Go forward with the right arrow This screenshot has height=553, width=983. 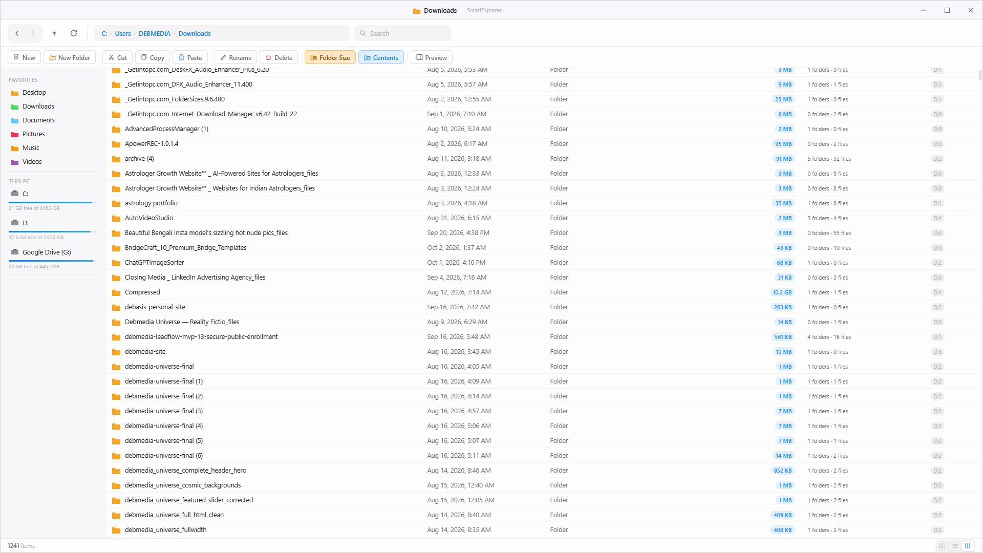tap(33, 33)
